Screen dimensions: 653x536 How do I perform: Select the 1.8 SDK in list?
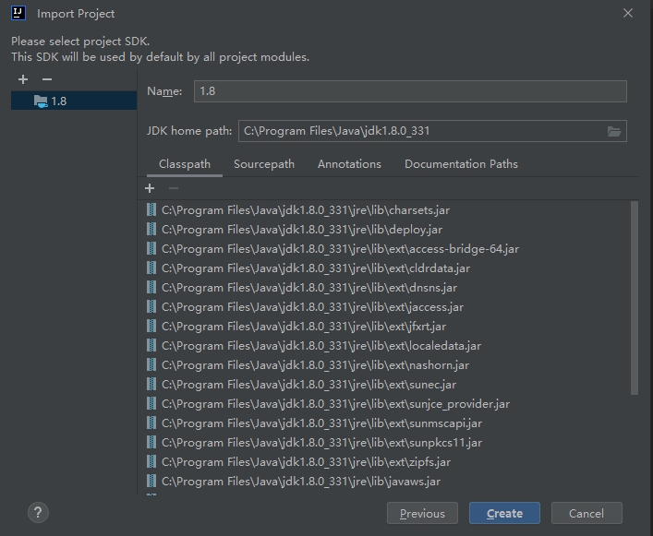tap(58, 101)
